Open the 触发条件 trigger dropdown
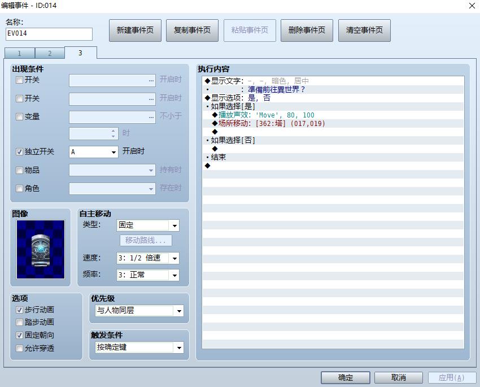This screenshot has width=480, height=387. [x=139, y=347]
